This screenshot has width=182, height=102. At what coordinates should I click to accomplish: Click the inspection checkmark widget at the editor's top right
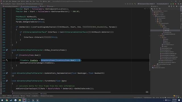[x=145, y=9]
